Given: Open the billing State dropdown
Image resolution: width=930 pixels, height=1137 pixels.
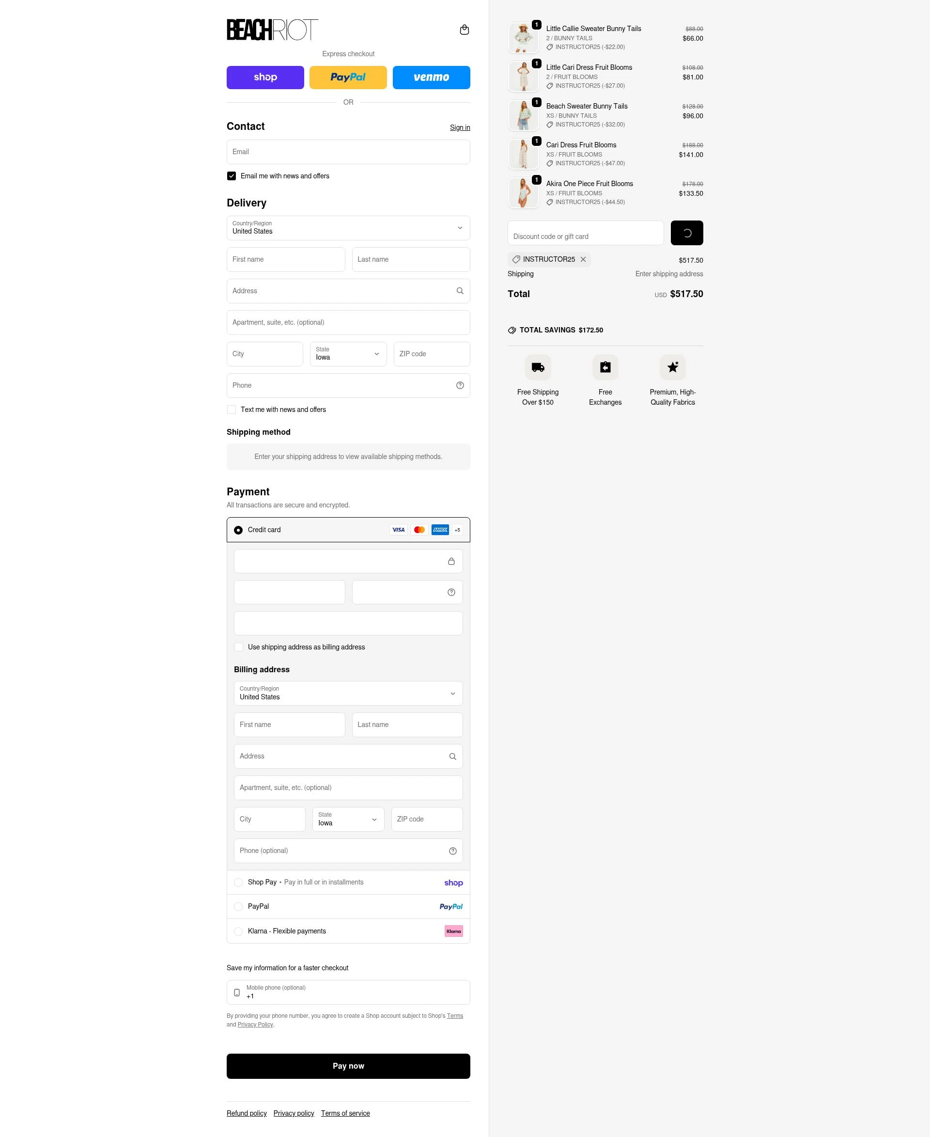Looking at the screenshot, I should coord(348,819).
